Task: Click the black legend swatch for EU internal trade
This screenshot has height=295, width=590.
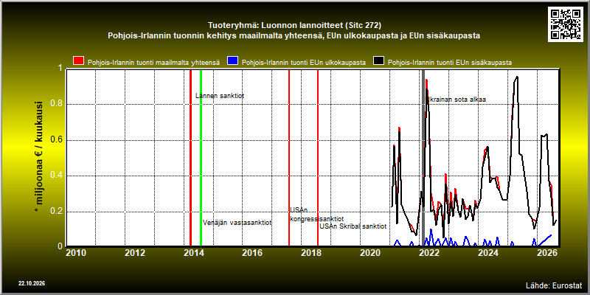Action: (x=379, y=61)
